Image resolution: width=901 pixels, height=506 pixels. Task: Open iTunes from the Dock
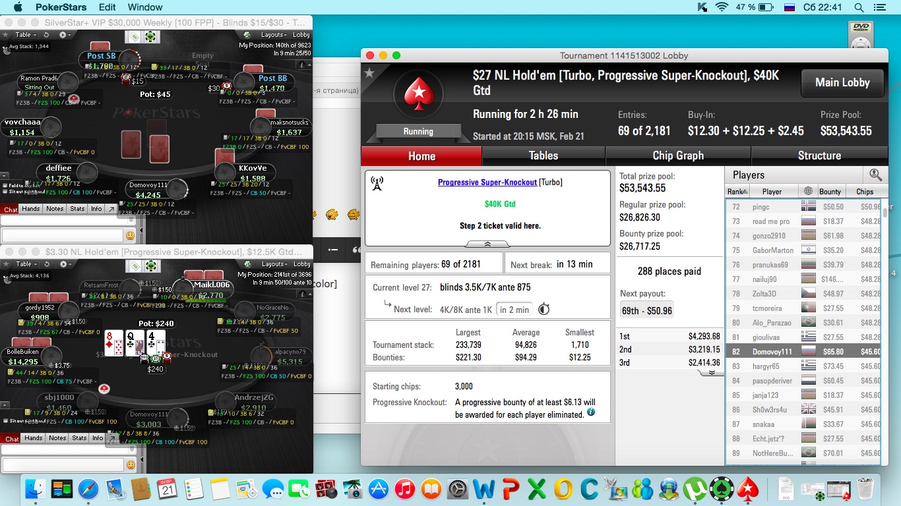coord(404,490)
